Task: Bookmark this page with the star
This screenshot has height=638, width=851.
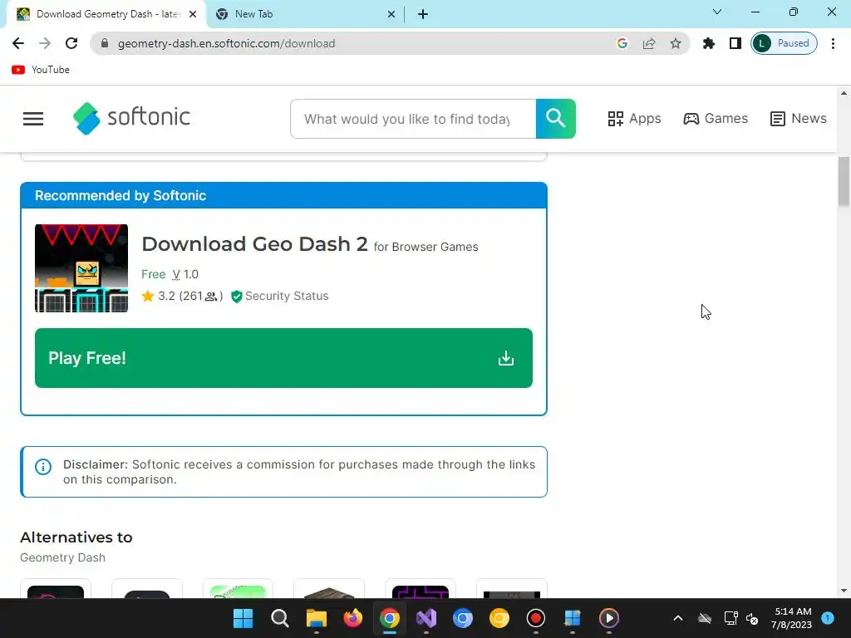Action: pyautogui.click(x=675, y=43)
